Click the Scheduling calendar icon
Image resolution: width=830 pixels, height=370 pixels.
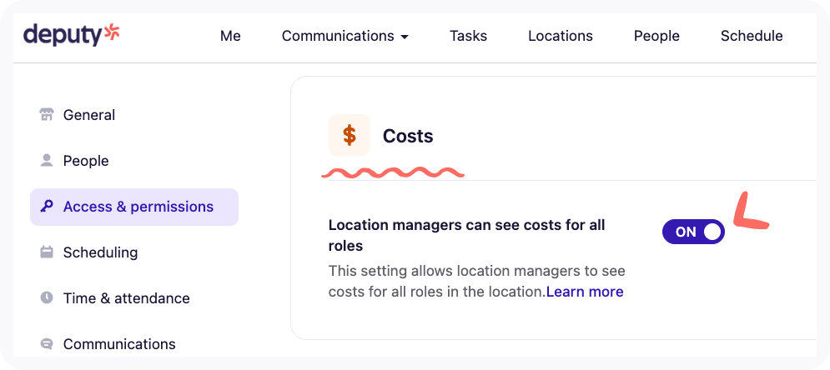tap(47, 252)
